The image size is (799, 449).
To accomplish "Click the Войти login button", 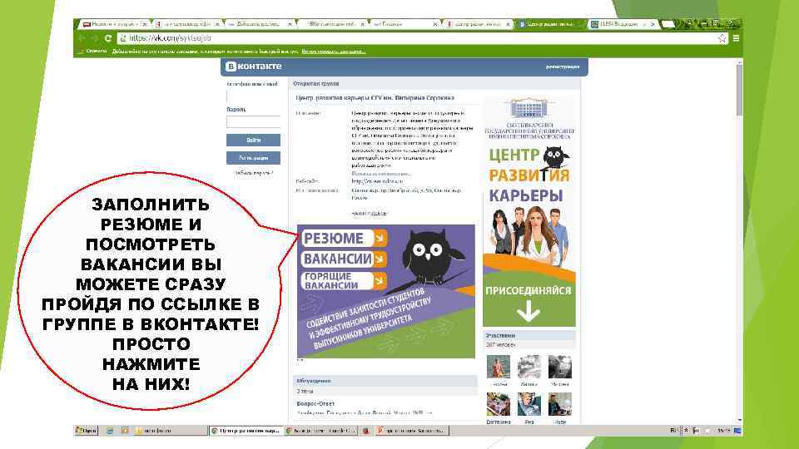I will [253, 140].
